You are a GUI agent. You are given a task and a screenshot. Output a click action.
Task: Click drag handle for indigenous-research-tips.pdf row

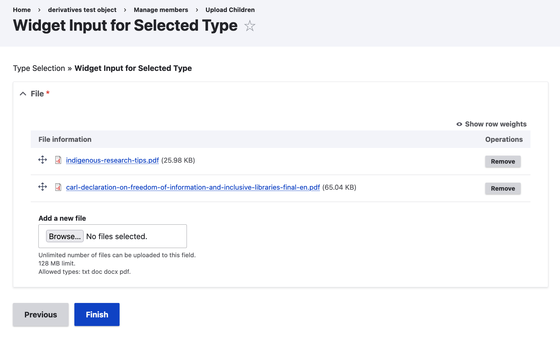(42, 160)
